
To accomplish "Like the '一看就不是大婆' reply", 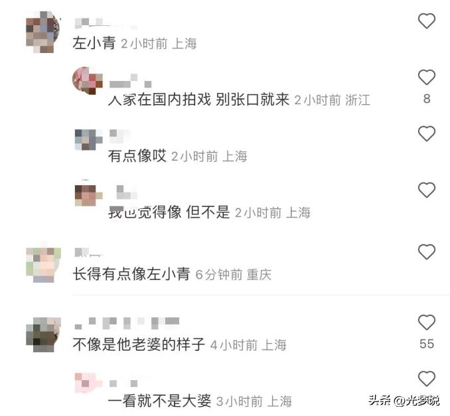I will 427,378.
